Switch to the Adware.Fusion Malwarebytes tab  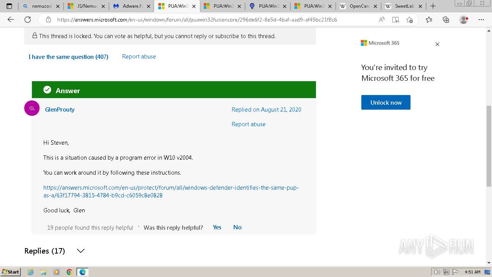[x=131, y=6]
